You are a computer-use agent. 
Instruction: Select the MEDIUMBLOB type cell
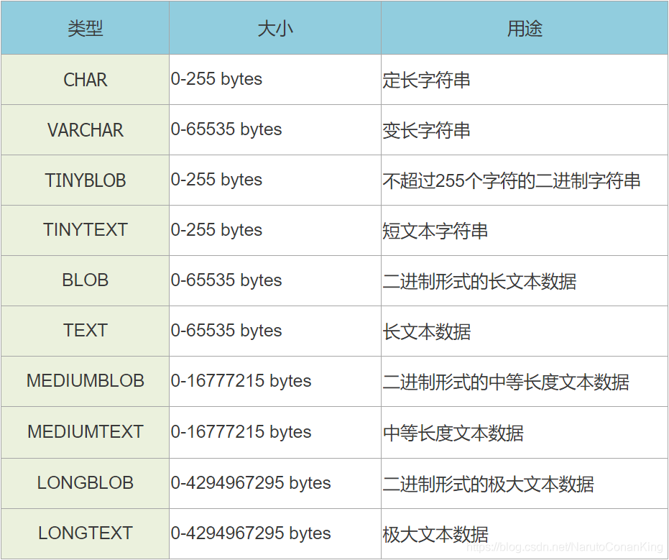click(86, 382)
